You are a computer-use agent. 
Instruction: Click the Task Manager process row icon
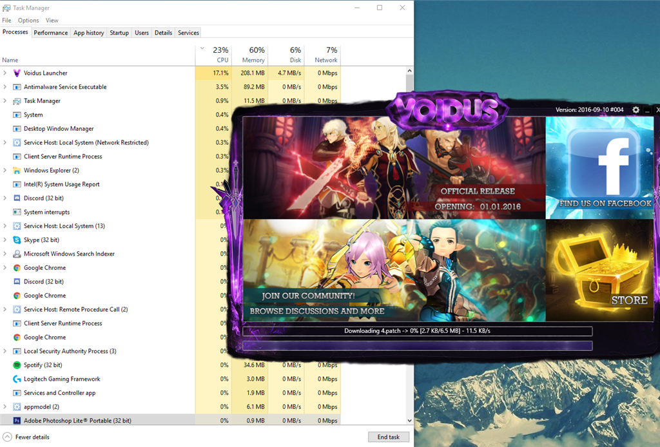point(17,101)
